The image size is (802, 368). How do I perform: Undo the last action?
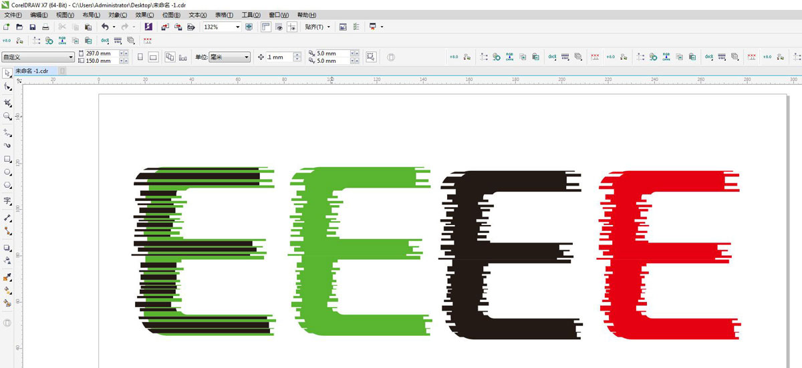pos(105,27)
